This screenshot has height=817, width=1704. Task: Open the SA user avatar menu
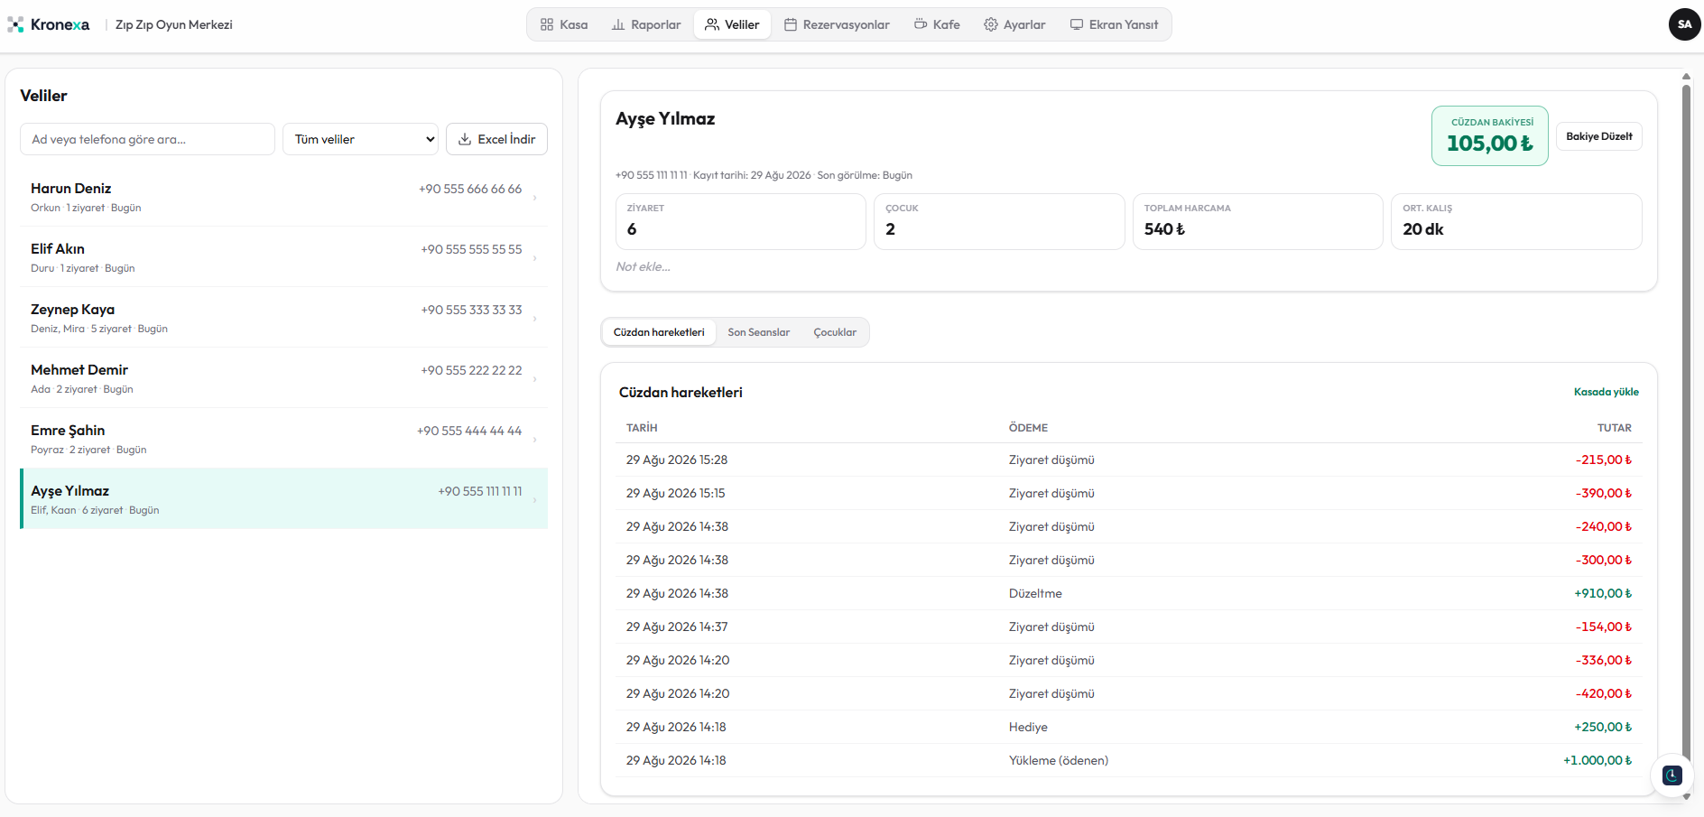[1684, 24]
